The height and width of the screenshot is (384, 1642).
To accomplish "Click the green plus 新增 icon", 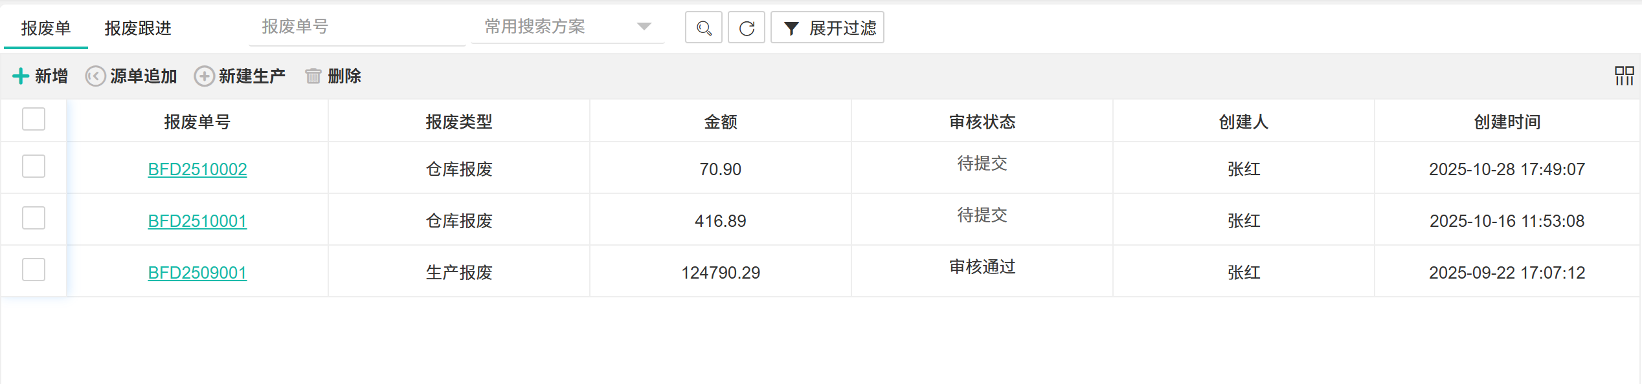I will point(21,76).
